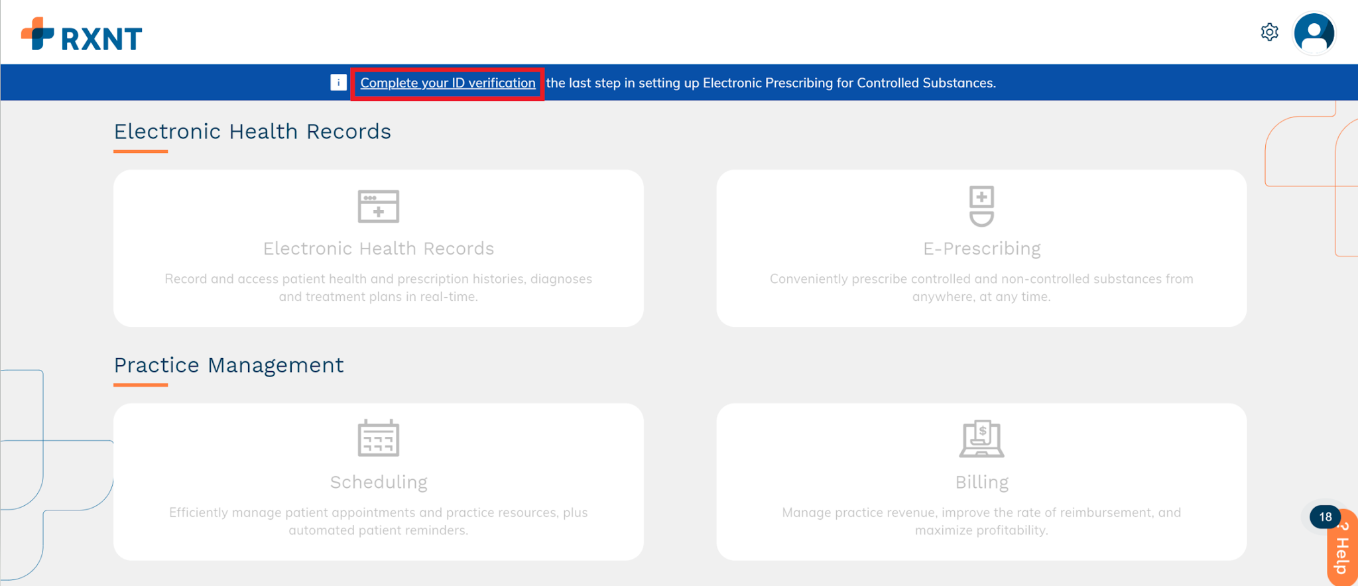Click the Scheduling description text
This screenshot has height=586, width=1358.
pos(379,521)
